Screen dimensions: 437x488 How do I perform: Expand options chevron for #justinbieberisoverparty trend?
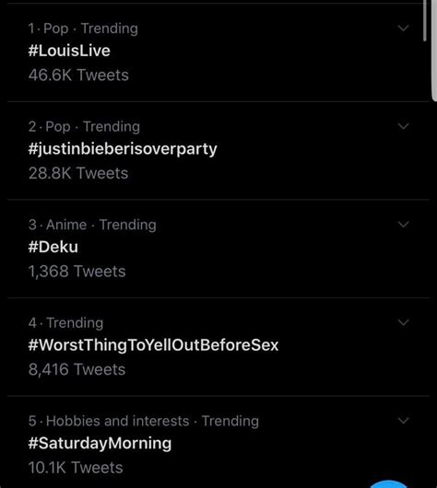click(403, 126)
